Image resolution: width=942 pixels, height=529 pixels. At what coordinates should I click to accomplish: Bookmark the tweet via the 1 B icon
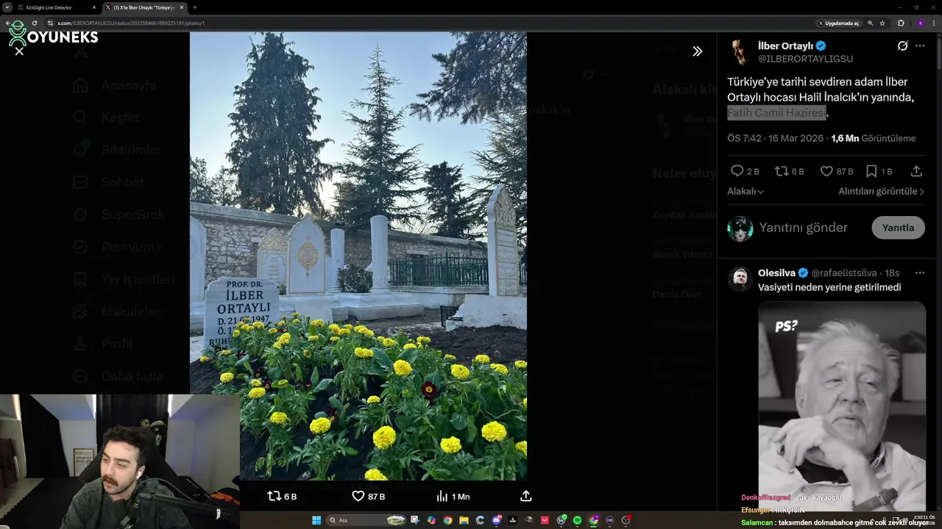tap(871, 171)
